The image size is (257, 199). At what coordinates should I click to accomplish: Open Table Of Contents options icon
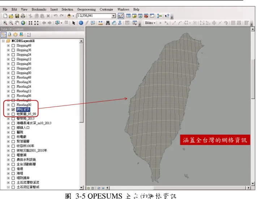pyautogui.click(x=29, y=35)
